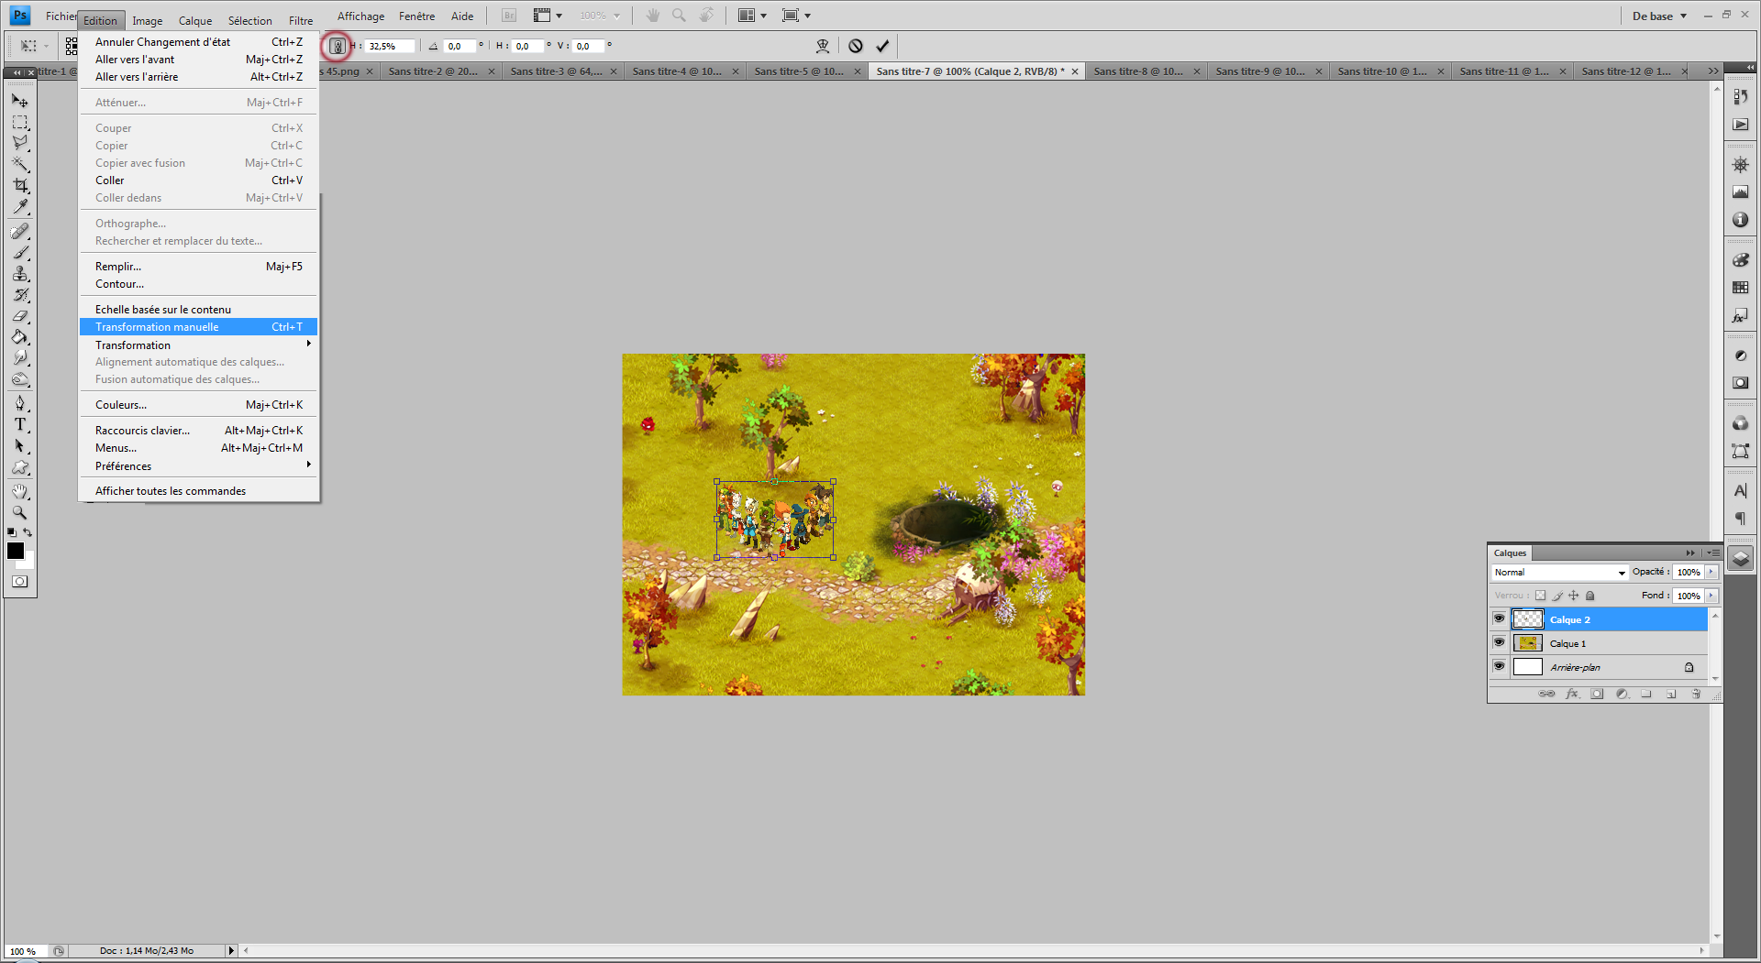Open the Image menu

[x=147, y=20]
